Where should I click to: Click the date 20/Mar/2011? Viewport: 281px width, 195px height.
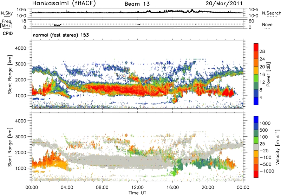pos(224,4)
